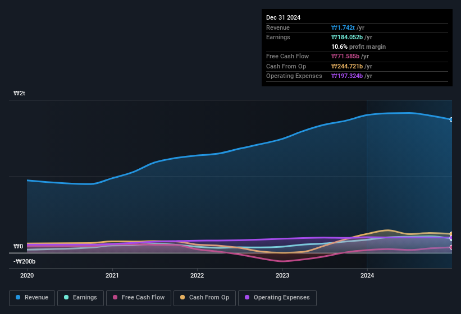Click the 2021 x-axis label
Image resolution: width=461 pixels, height=314 pixels.
coord(112,275)
